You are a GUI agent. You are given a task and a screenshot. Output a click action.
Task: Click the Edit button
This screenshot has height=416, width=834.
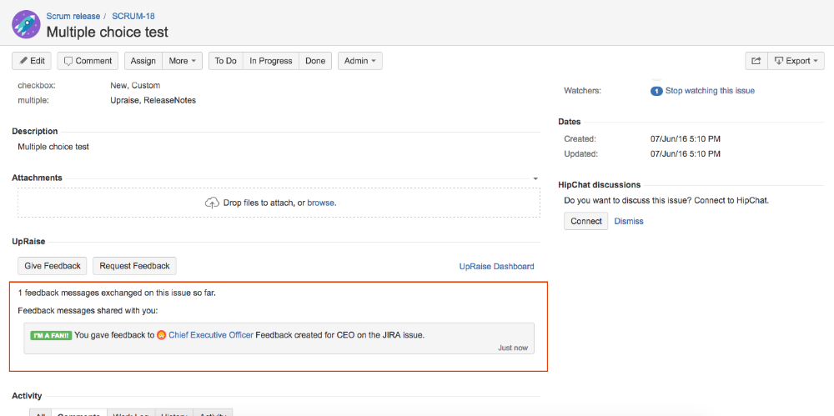coord(32,61)
